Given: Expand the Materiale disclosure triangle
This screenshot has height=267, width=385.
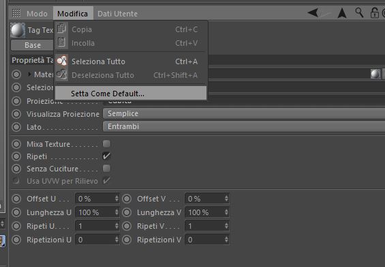Looking at the screenshot, I should pyautogui.click(x=30, y=74).
